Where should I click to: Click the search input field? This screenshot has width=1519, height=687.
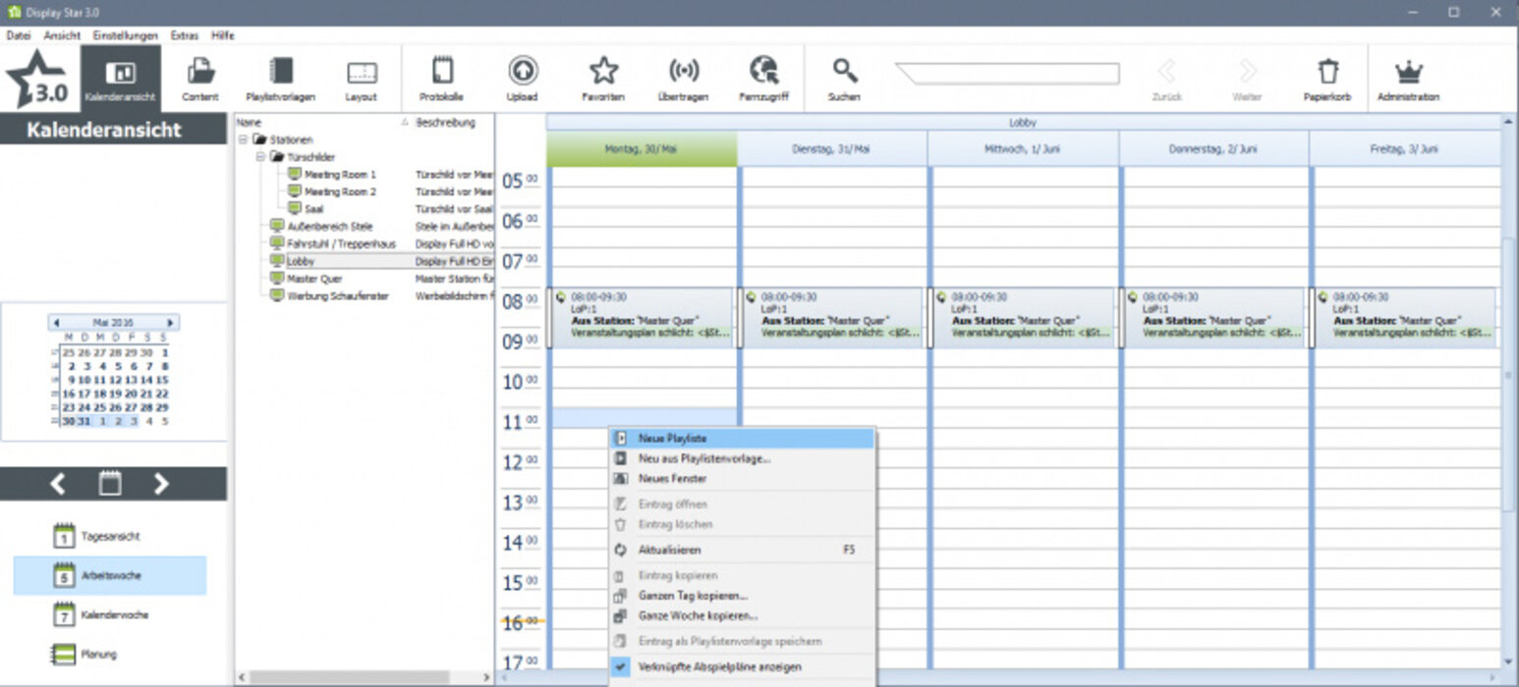pos(1007,74)
